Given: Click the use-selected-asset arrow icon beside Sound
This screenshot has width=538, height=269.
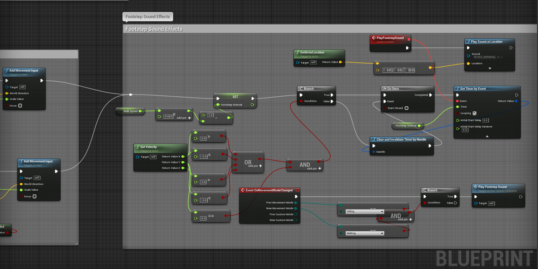Looking at the screenshot, I should pyautogui.click(x=498, y=57).
